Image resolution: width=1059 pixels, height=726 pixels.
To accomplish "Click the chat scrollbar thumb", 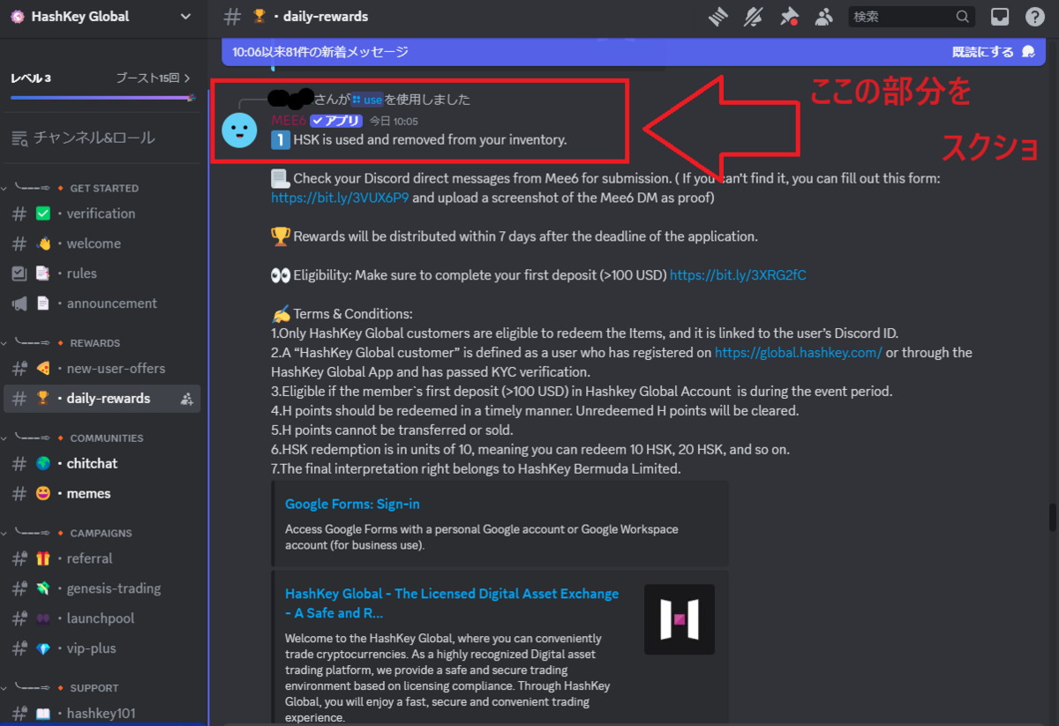I will [x=1053, y=518].
